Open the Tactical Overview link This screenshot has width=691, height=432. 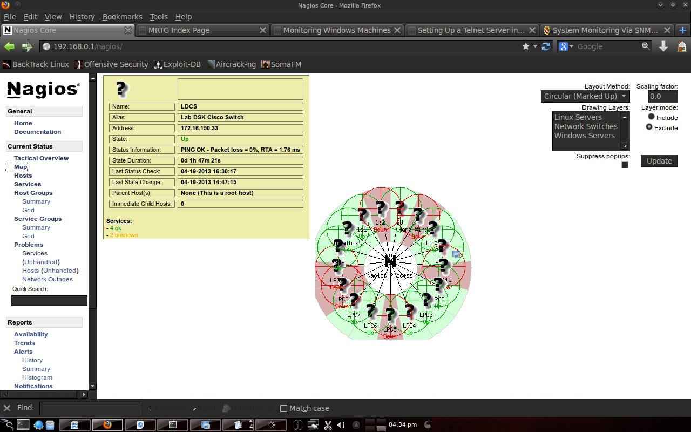click(41, 158)
